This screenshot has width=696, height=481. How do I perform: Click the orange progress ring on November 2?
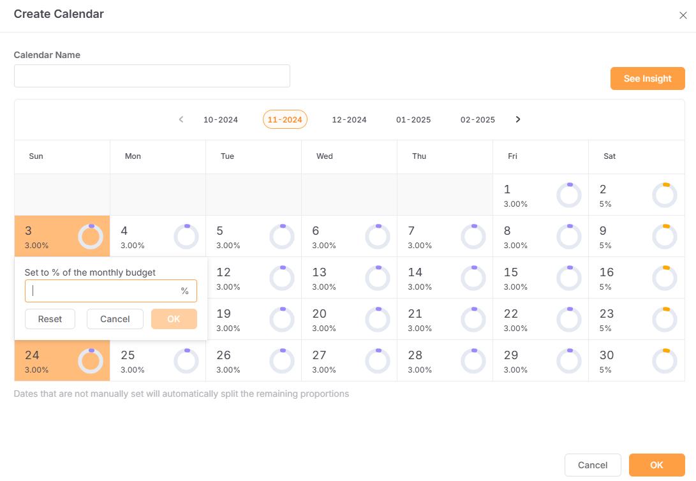(664, 195)
